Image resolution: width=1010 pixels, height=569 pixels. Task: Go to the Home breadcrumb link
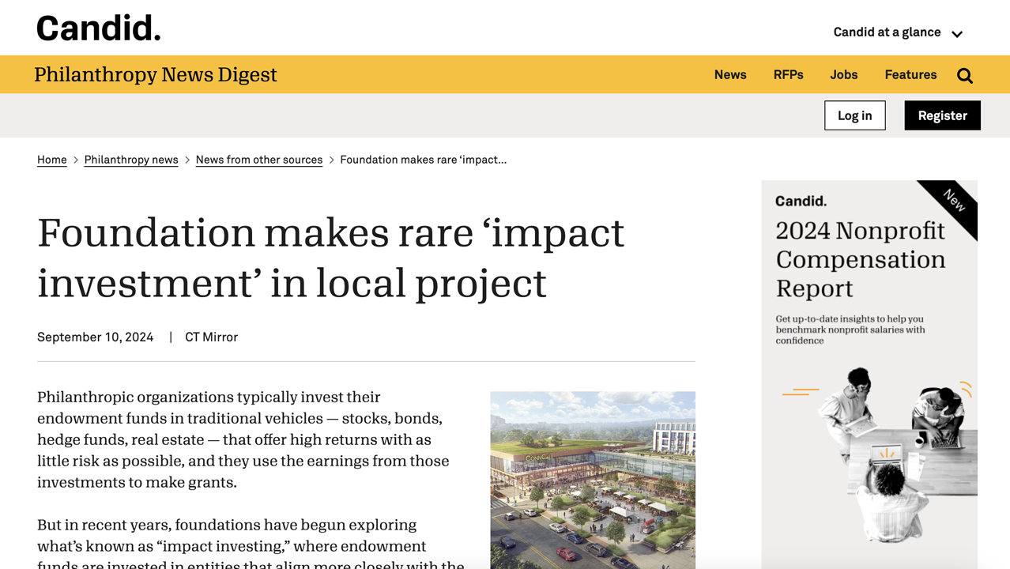pos(52,160)
